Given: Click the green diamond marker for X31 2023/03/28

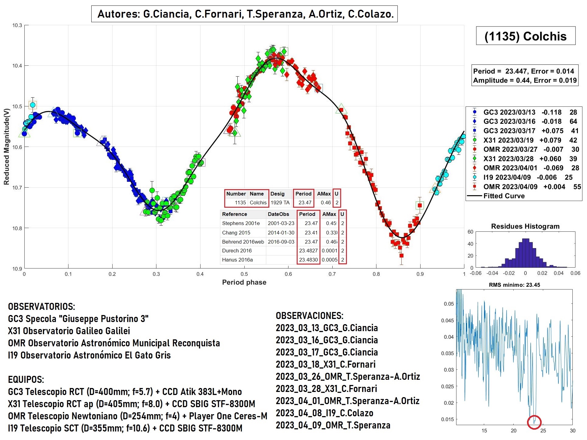Looking at the screenshot, I should [x=474, y=158].
